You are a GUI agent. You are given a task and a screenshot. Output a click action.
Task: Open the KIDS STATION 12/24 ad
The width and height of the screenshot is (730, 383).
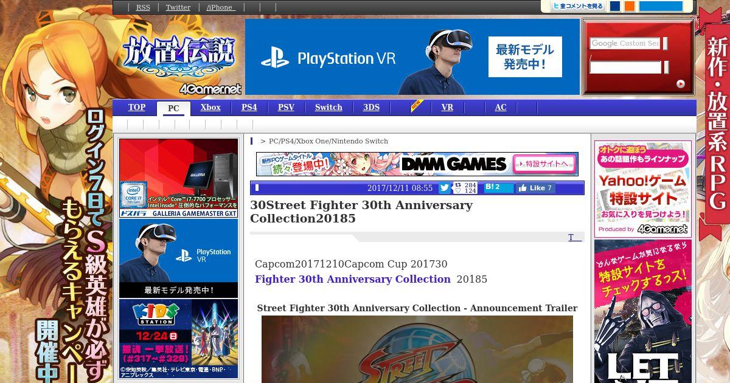(179, 339)
